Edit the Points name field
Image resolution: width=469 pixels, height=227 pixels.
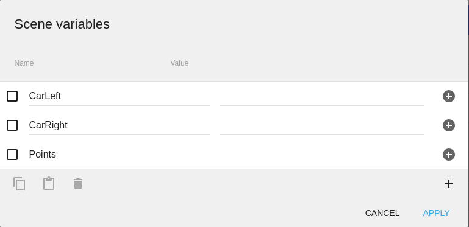coord(120,155)
